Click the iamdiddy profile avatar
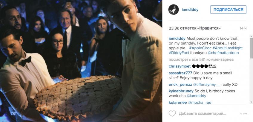 pos(174,10)
